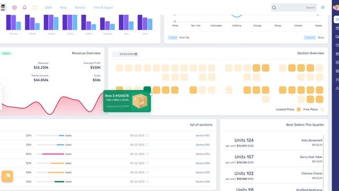Click the $44,850k Yearly Income value

click(41, 80)
